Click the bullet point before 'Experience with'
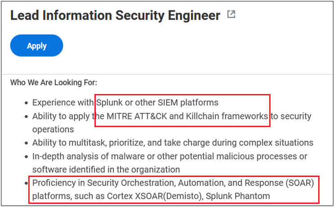The width and height of the screenshot is (335, 207). coord(26,103)
